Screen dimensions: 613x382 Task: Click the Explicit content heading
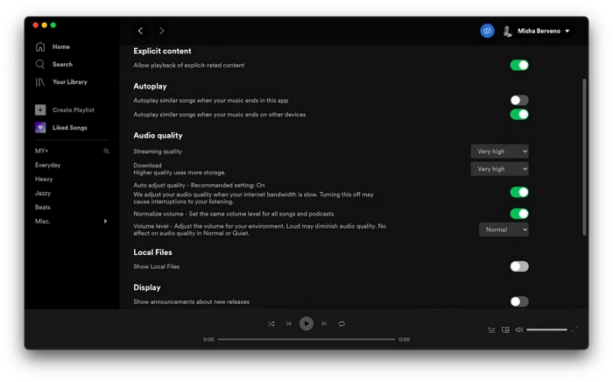click(x=162, y=51)
